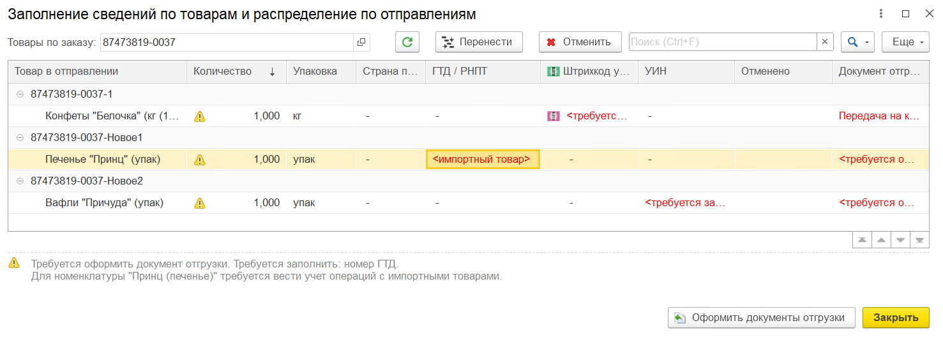Move the row to the very bottom using the arrow icon
Image resolution: width=943 pixels, height=337 pixels.
[919, 240]
